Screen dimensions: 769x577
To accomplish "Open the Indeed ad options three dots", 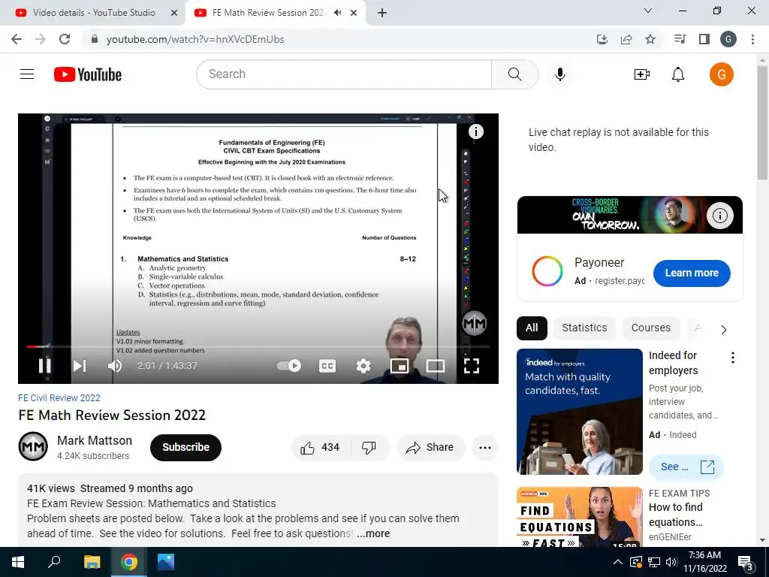I will pyautogui.click(x=732, y=357).
